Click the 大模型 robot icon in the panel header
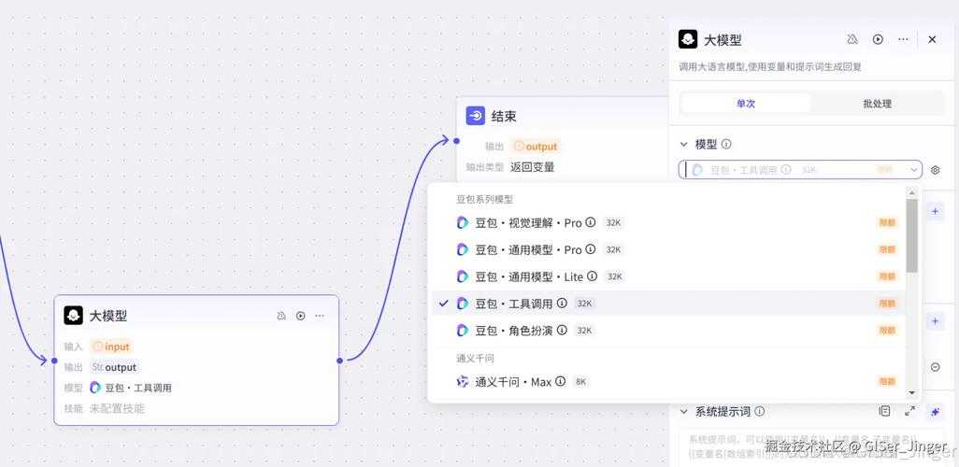Screen dimensions: 959x467 point(688,39)
